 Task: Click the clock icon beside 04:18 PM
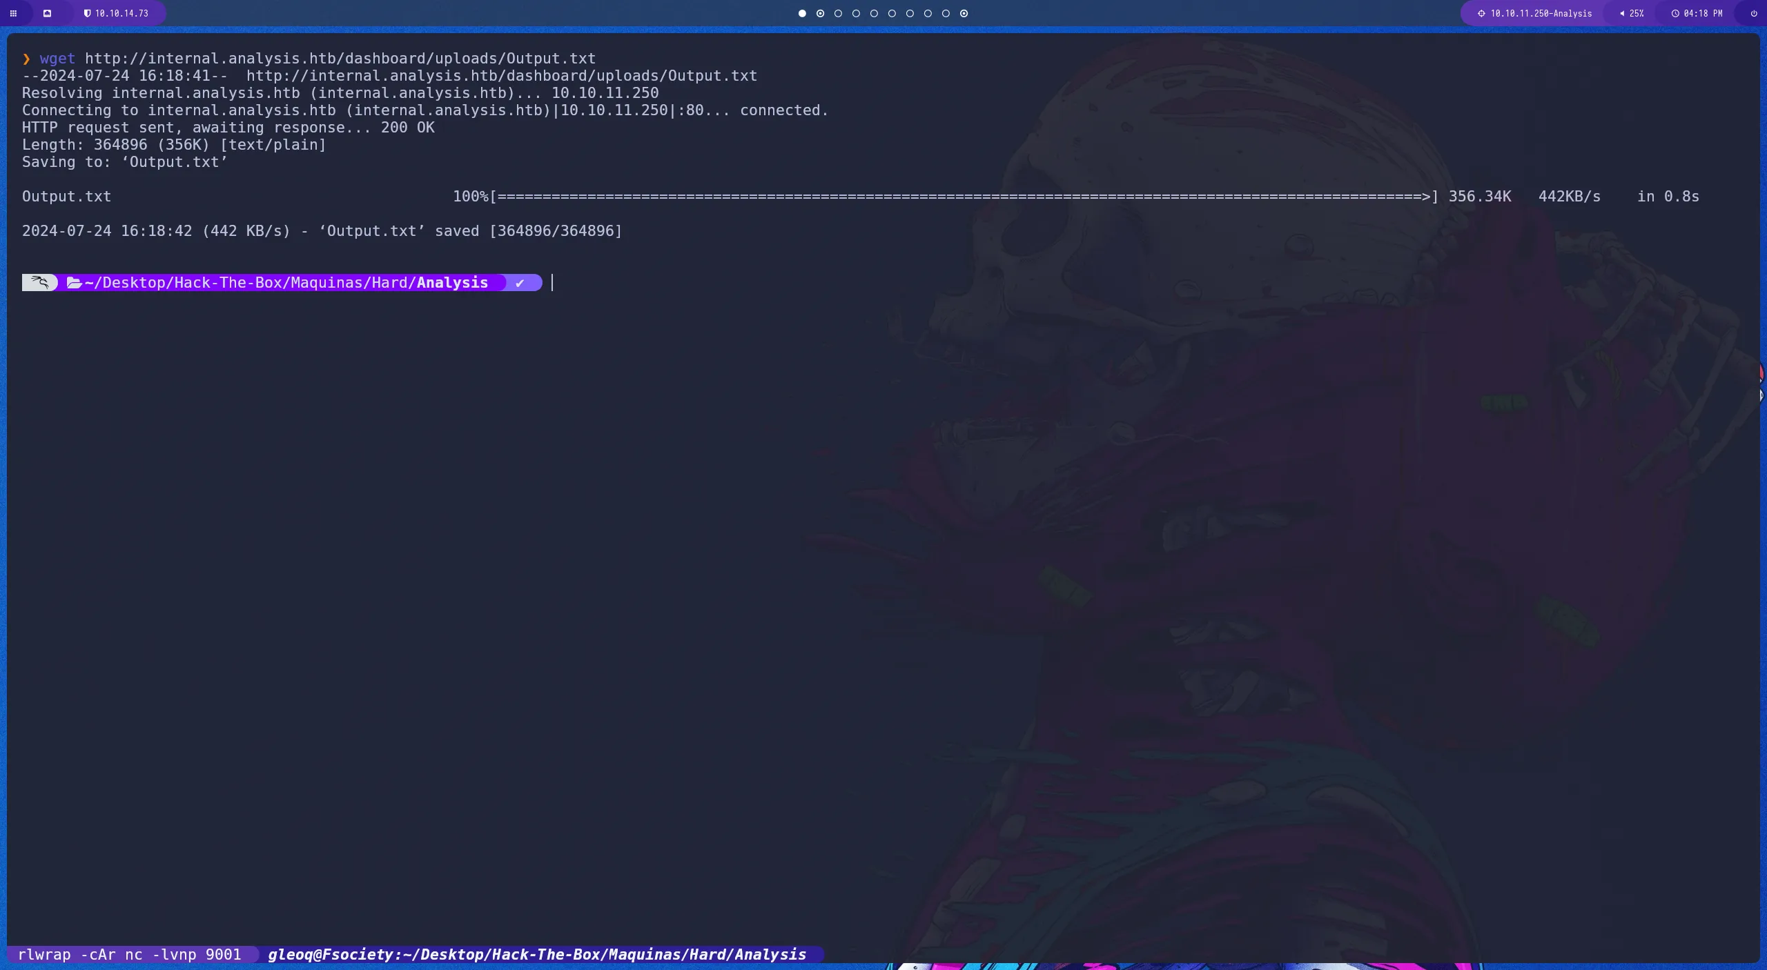(1676, 13)
